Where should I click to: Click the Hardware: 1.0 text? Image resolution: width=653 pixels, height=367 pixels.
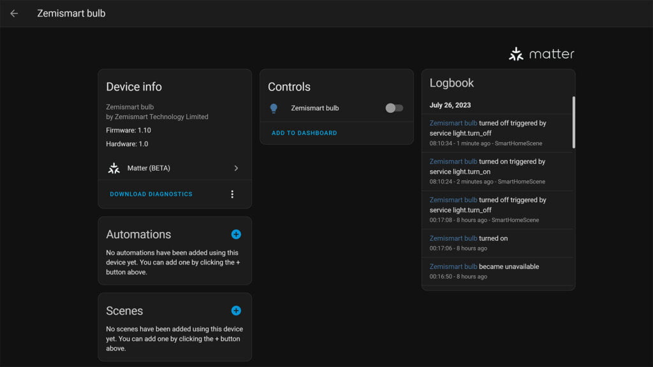point(127,144)
